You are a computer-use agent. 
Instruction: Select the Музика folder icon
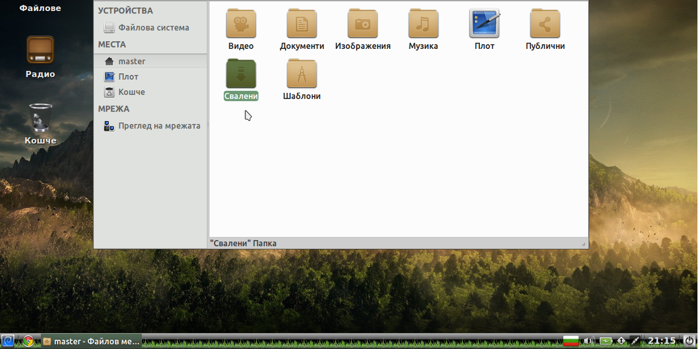tap(423, 24)
